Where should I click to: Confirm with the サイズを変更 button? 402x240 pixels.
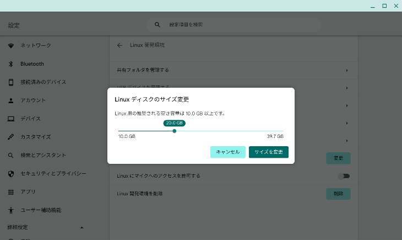[x=269, y=152]
